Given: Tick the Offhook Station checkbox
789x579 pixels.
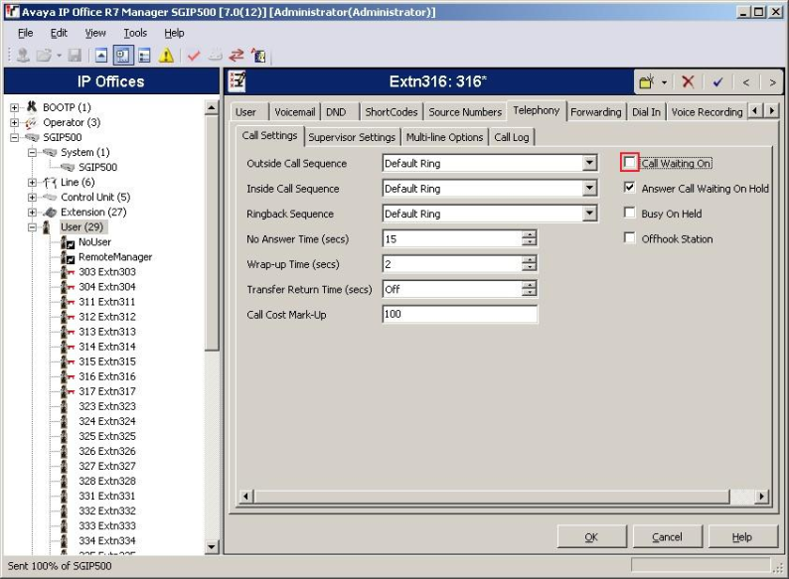Looking at the screenshot, I should [x=629, y=238].
